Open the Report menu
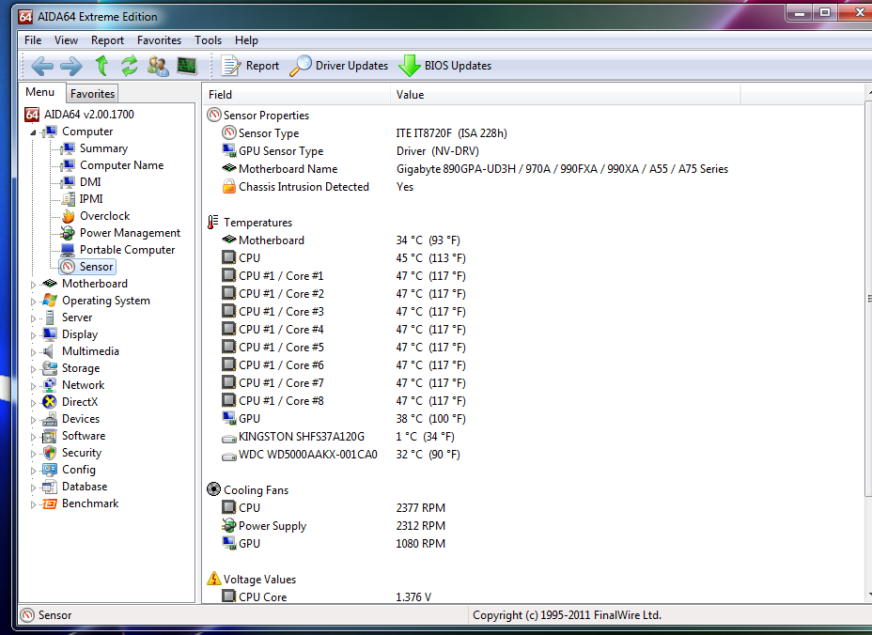The image size is (872, 635). pos(107,40)
